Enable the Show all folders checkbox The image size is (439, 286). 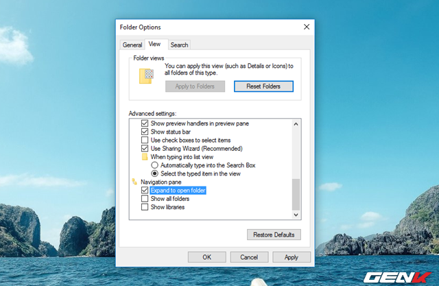(x=145, y=199)
